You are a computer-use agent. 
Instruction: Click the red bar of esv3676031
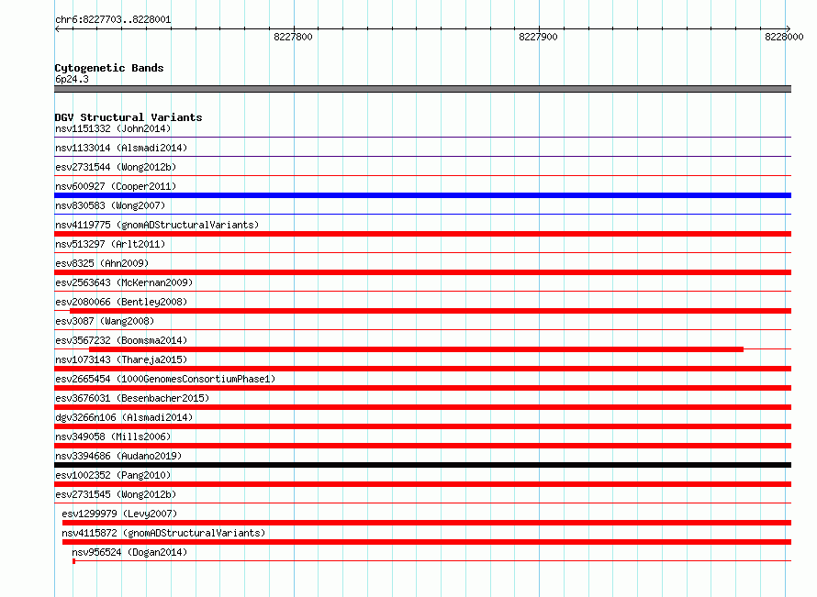(422, 407)
